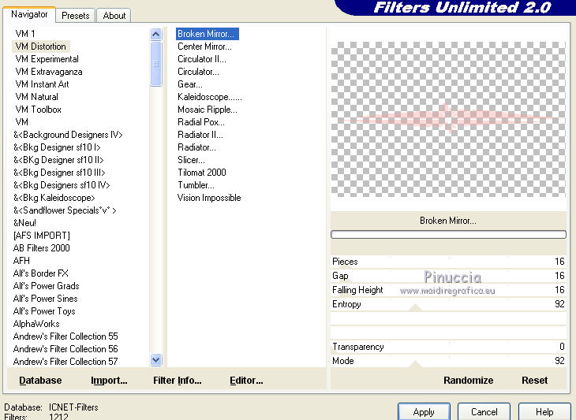This screenshot has height=420, width=576.
Task: Reset filter parameters
Action: click(x=534, y=381)
